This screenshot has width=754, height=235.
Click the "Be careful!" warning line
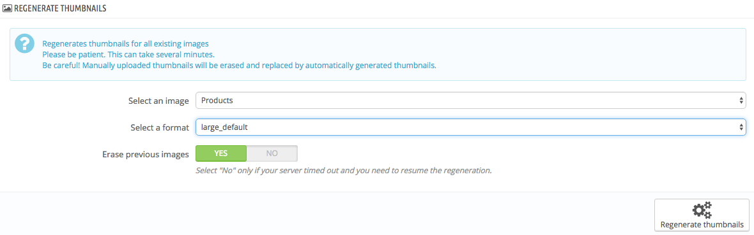click(239, 66)
